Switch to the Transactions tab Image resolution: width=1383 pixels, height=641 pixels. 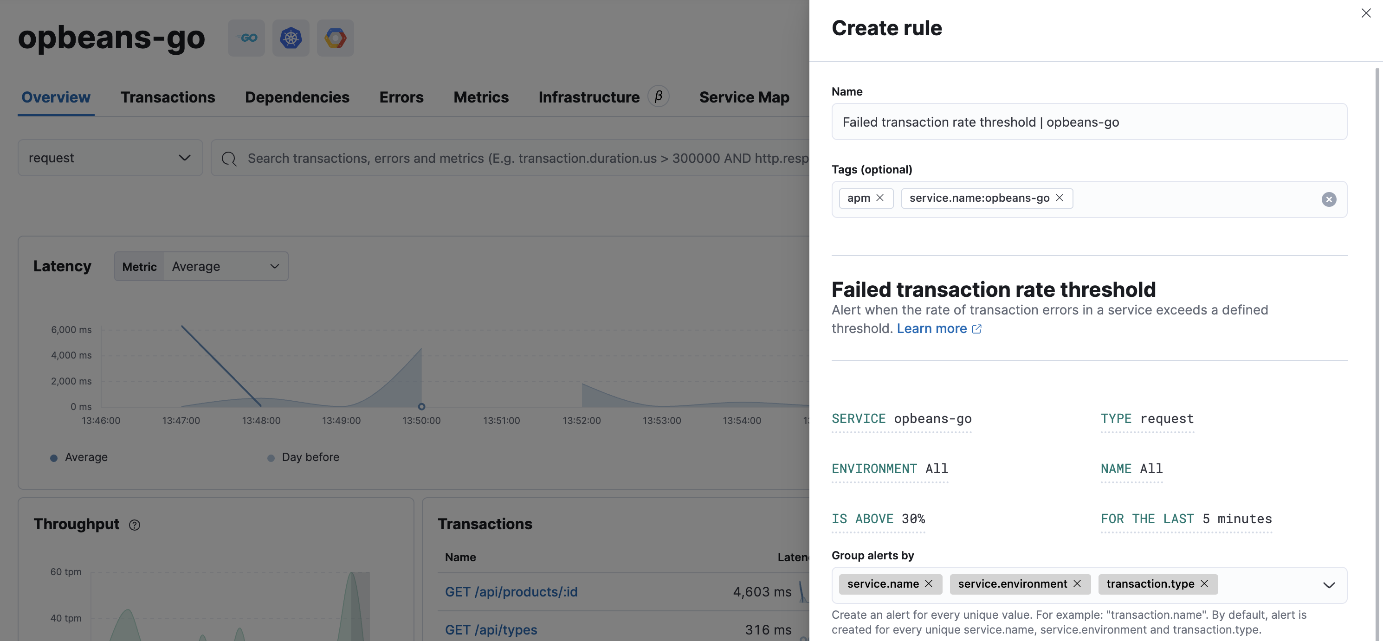click(x=168, y=97)
